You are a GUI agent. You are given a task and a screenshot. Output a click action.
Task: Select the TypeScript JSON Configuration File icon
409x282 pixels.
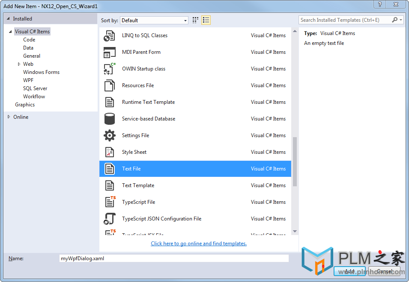point(110,219)
